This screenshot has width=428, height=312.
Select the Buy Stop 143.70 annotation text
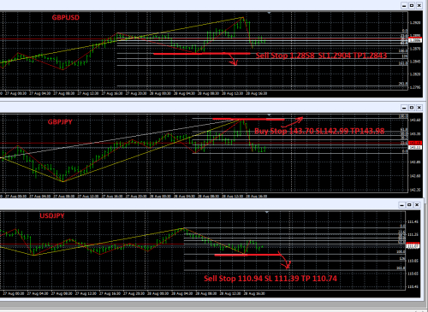(x=319, y=131)
